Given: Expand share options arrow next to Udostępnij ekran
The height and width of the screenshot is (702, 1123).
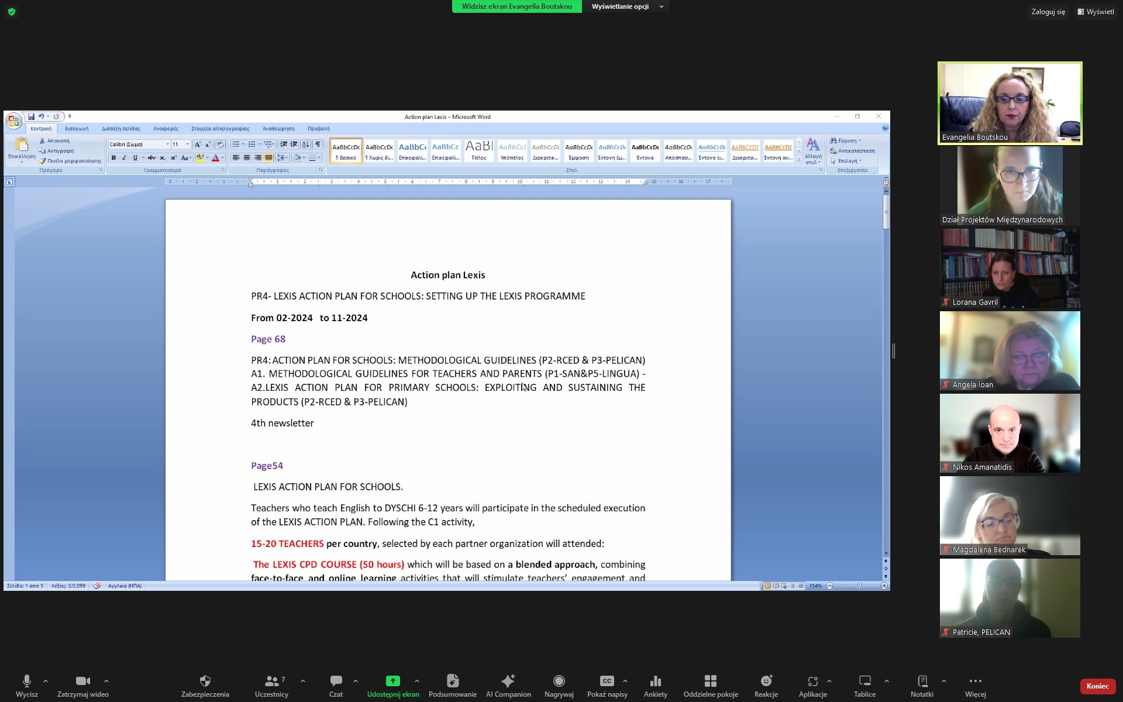Looking at the screenshot, I should click(x=416, y=681).
